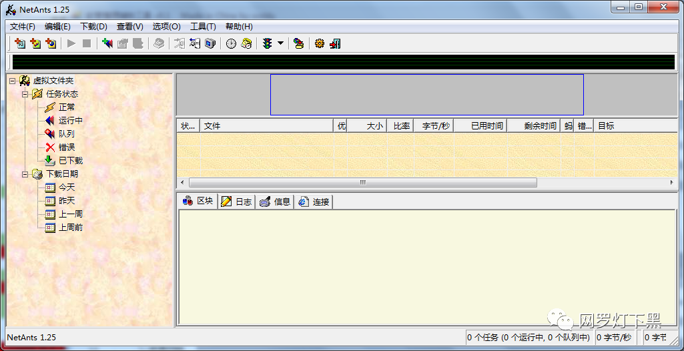The image size is (684, 351).
Task: Open the dropdown arrow beside traffic light
Action: pyautogui.click(x=280, y=43)
